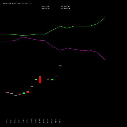
Task: Click the 14 Jan date label
Action: point(47,121)
